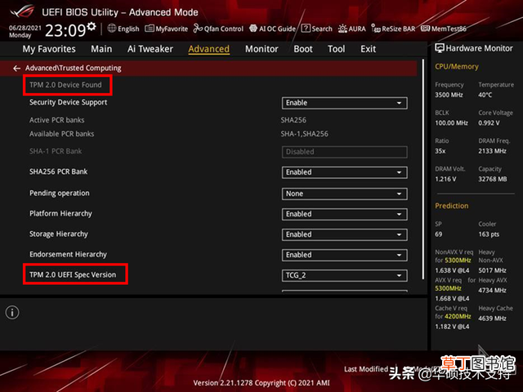
Task: Click the ROG logo icon
Action: click(22, 11)
